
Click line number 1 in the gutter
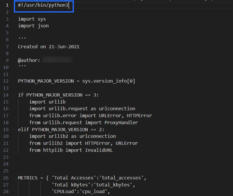pos(7,5)
